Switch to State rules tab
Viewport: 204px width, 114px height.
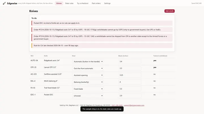click(69, 3)
